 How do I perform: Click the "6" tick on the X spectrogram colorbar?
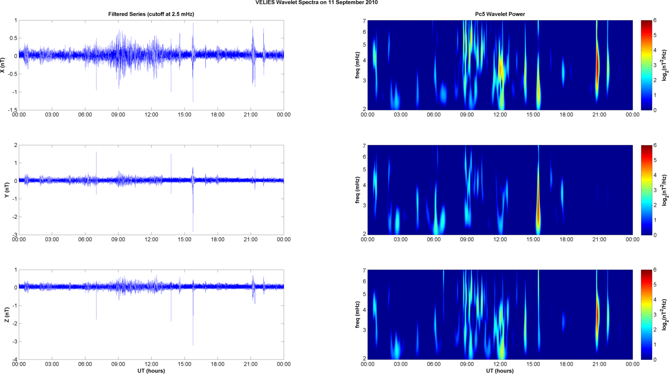655,21
